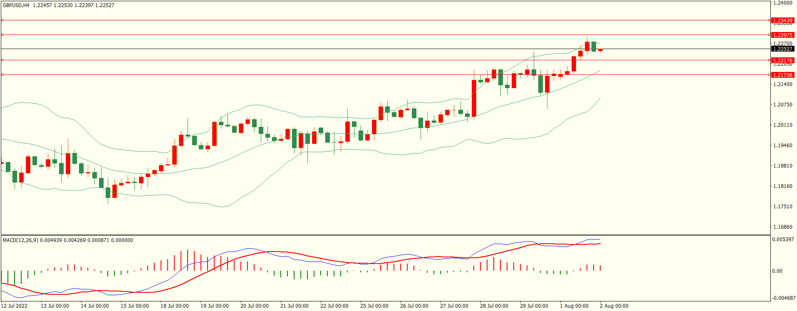Viewport: 797px width, 311px height.
Task: Click the 13 Jul 00:00 time label
Action: click(x=55, y=306)
